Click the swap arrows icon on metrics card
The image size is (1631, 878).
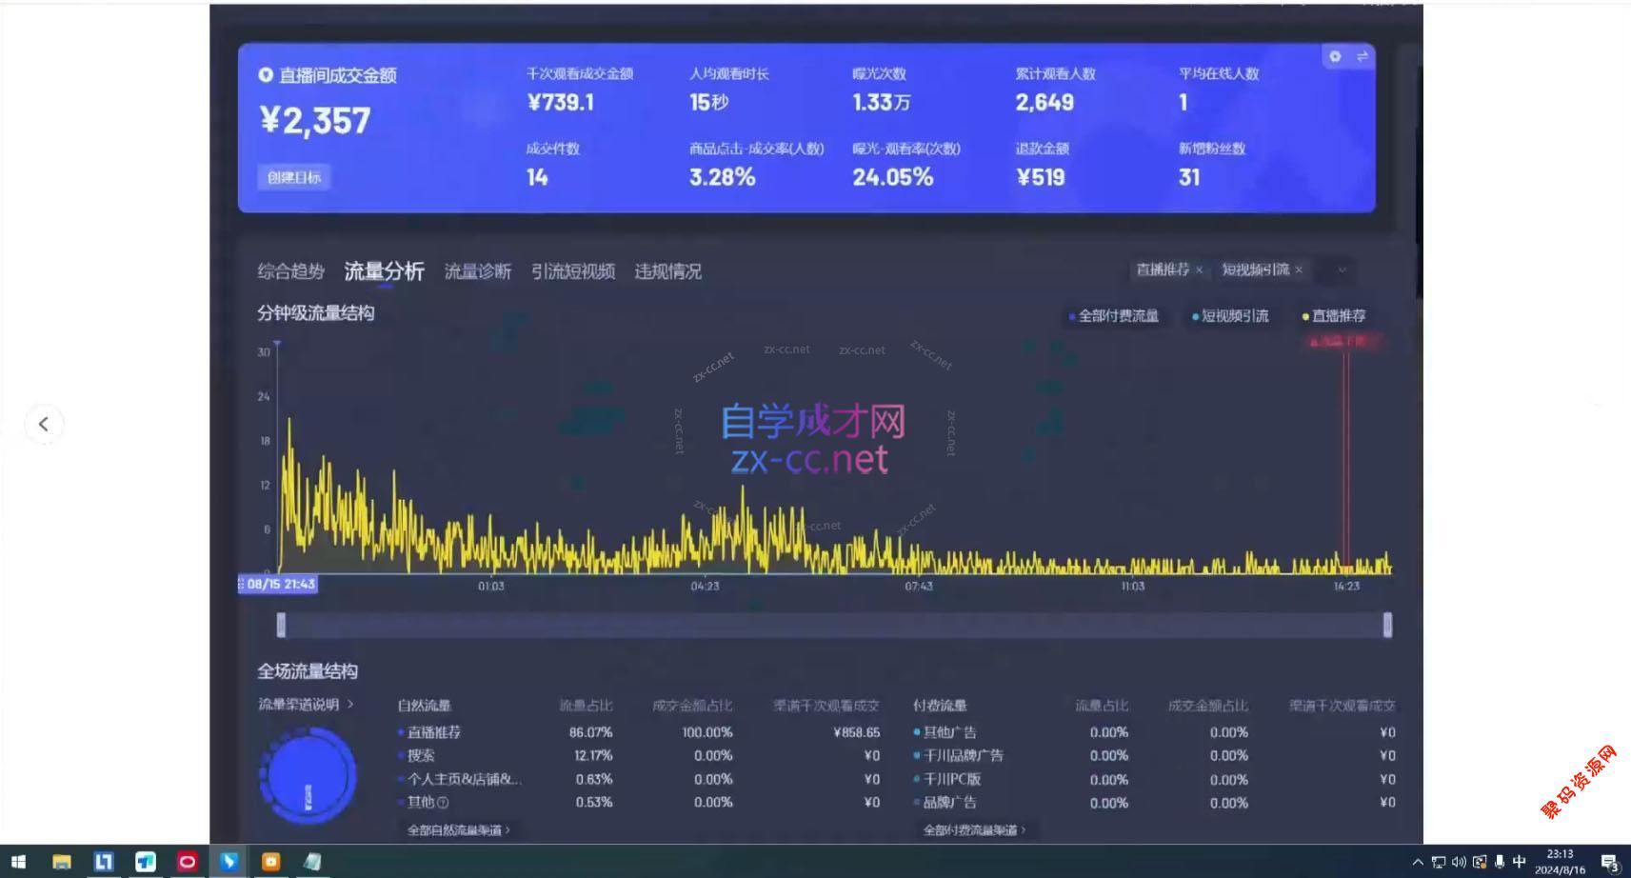point(1362,57)
